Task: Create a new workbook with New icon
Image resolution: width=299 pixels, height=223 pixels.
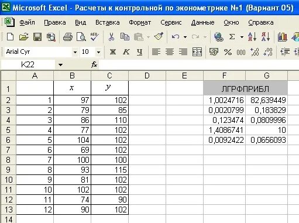Action: pyautogui.click(x=10, y=37)
